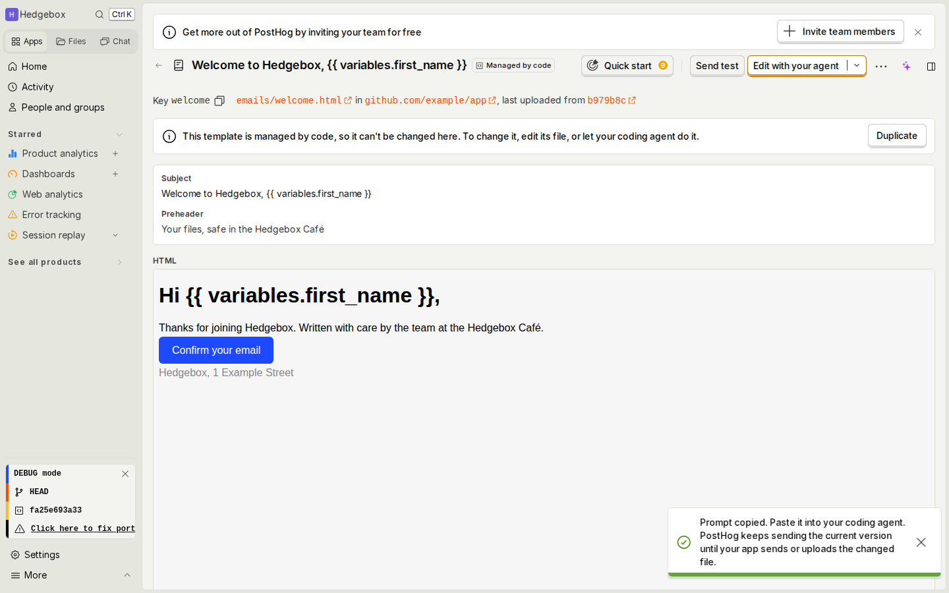Screen dimensions: 949x593
Task: Close the DEBUG mode panel
Action: pyautogui.click(x=125, y=474)
